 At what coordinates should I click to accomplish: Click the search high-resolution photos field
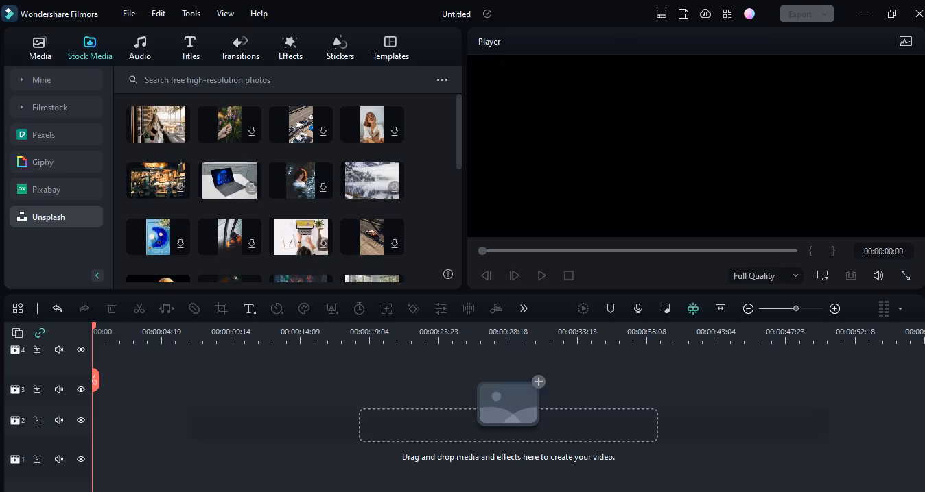281,80
